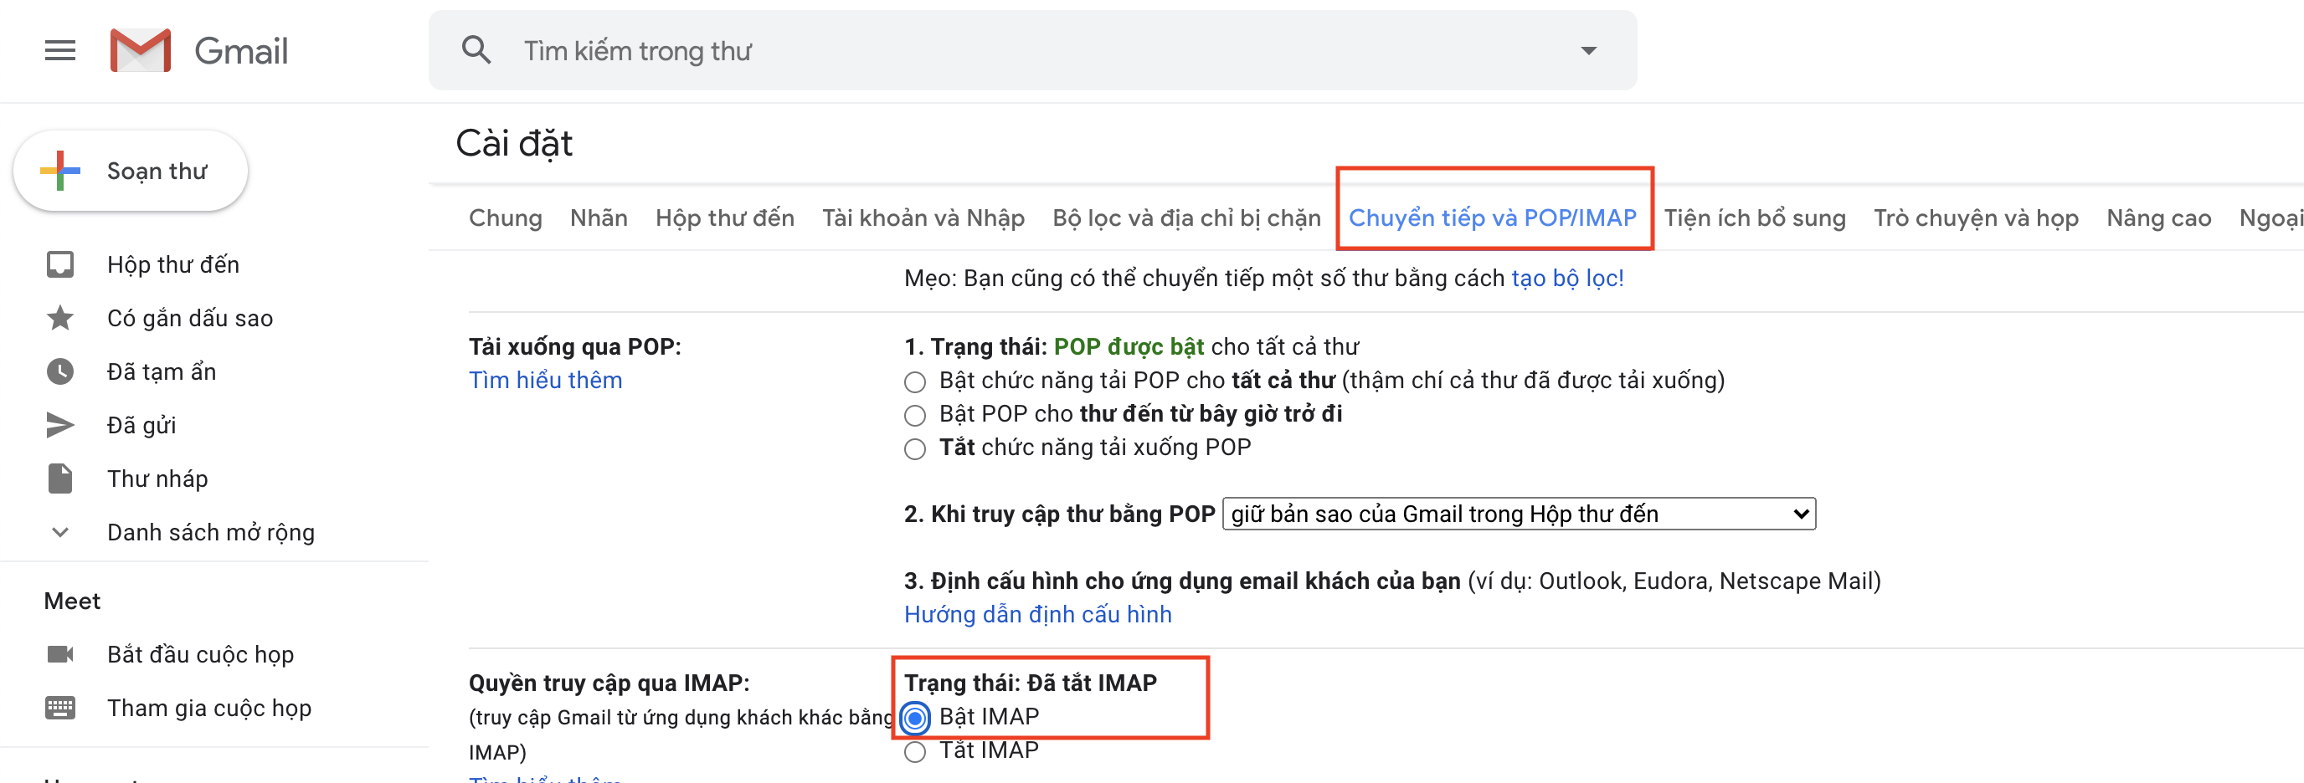Select the Tắt IMAP radio button
The height and width of the screenshot is (783, 2304).
tap(915, 752)
